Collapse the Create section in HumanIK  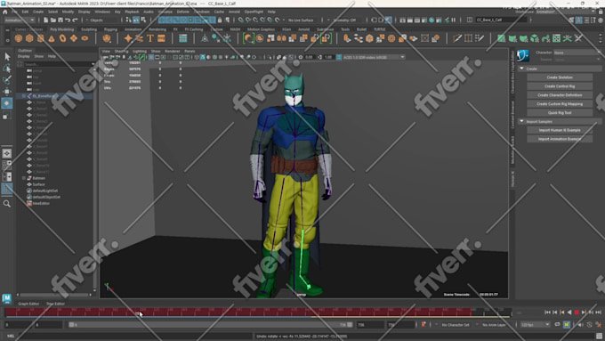click(521, 69)
